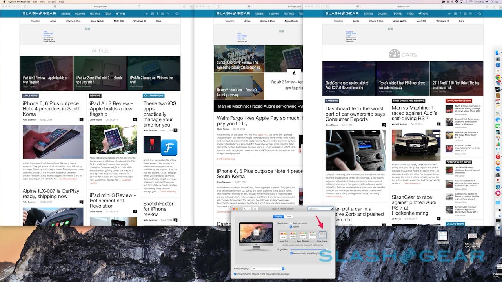Viewport: 502px width, 282px height.
Task: Open help button in Display preferences
Action: 331,274
